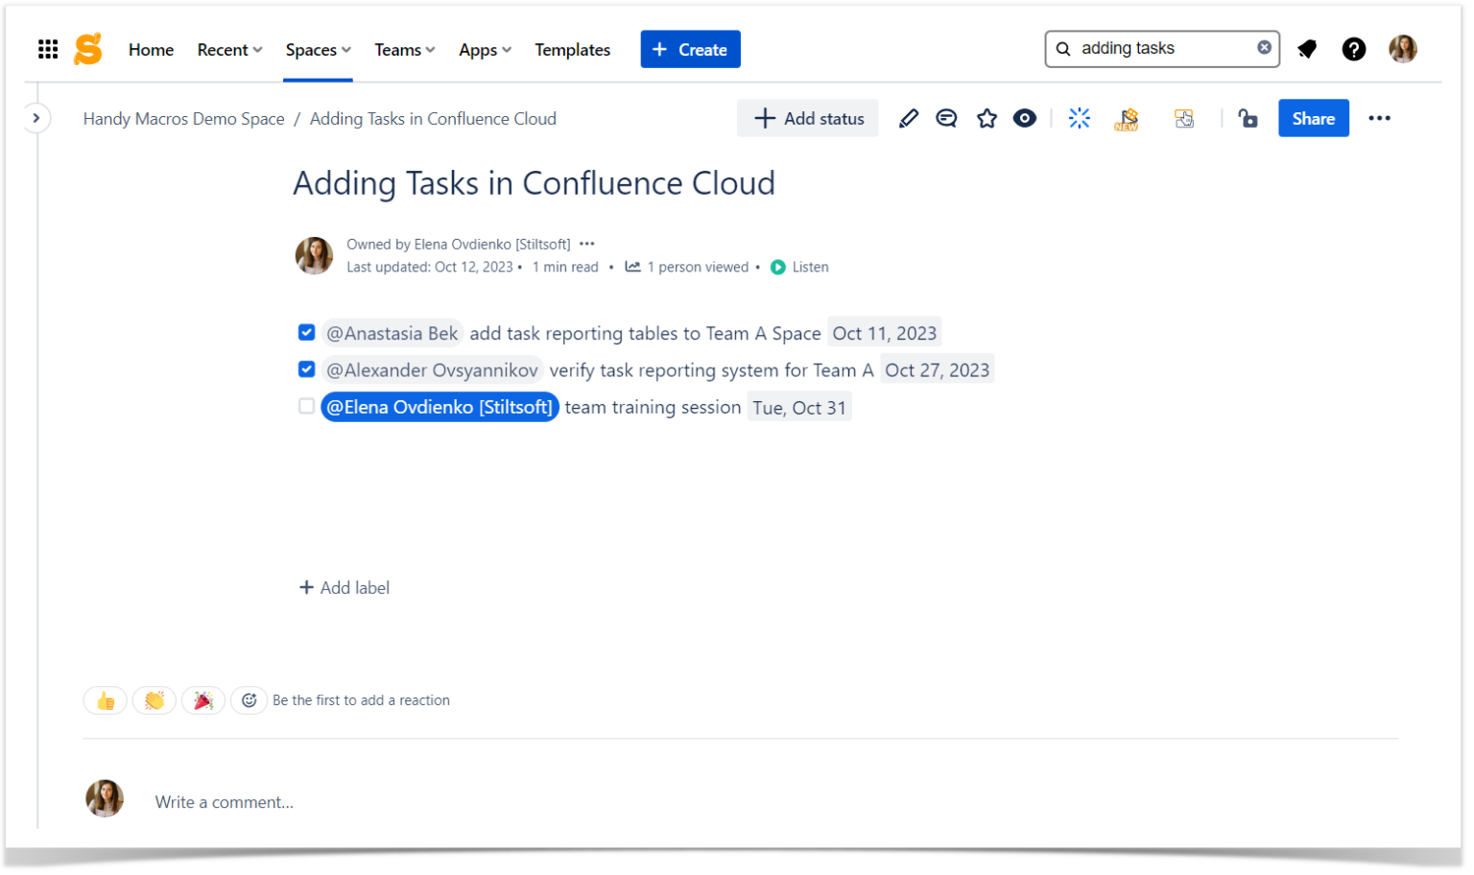Uncheck the Alexander Ovsyannikov task checkbox
Viewport: 1474px width, 875px height.
coord(306,368)
